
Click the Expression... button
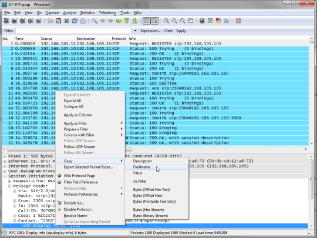150,31
